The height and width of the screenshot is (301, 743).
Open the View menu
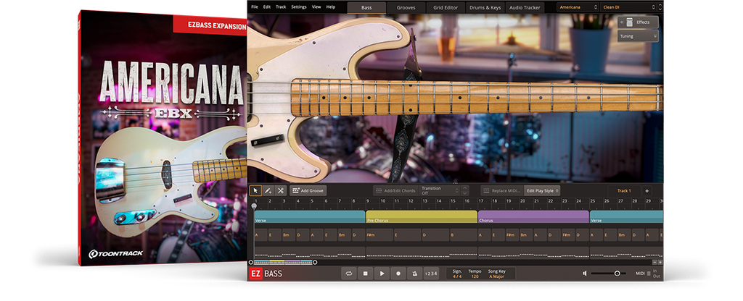[x=316, y=7]
